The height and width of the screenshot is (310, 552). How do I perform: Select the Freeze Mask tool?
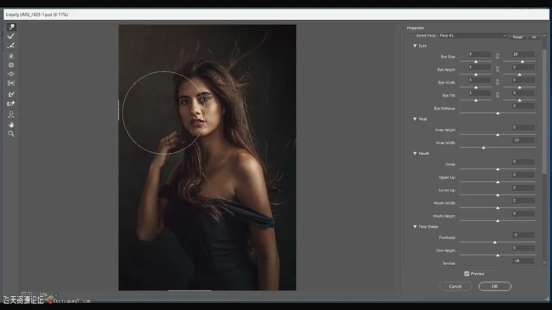click(x=11, y=94)
